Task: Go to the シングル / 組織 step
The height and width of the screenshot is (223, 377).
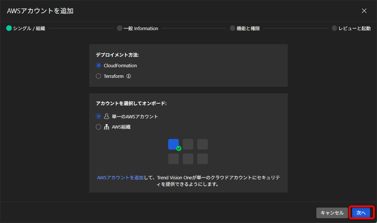Action: point(26,28)
